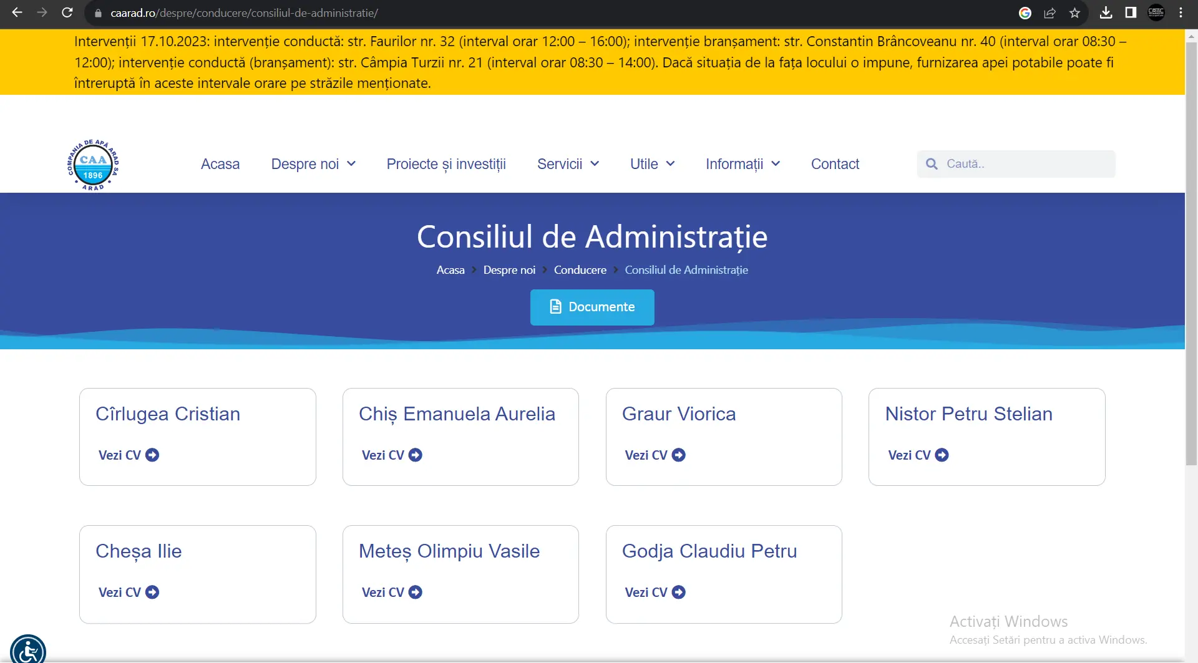1198x663 pixels.
Task: Click the CAA Arad company logo
Action: tap(93, 165)
